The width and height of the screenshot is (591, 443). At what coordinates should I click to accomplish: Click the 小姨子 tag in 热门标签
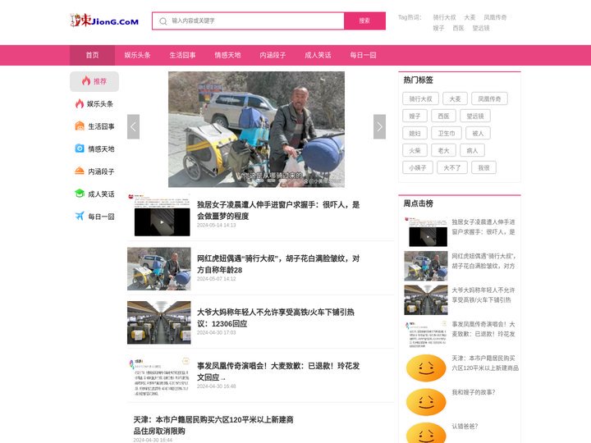click(418, 167)
